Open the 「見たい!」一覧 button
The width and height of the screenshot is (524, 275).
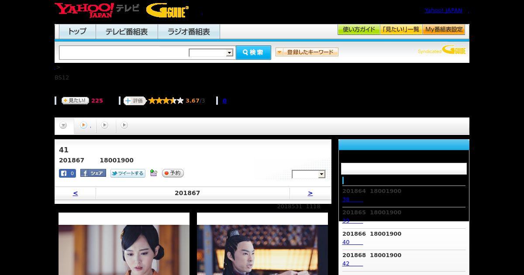pos(401,30)
